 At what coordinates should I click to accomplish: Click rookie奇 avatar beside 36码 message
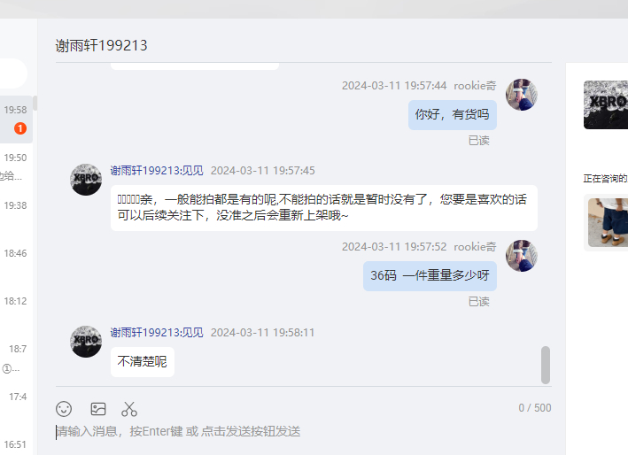(522, 256)
